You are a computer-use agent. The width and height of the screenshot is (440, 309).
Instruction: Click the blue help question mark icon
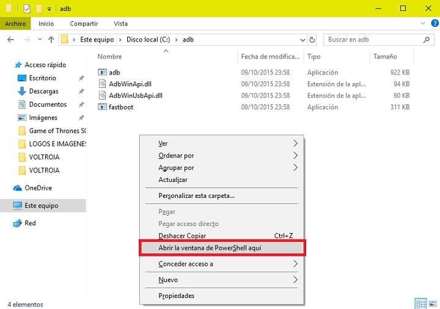pyautogui.click(x=435, y=23)
